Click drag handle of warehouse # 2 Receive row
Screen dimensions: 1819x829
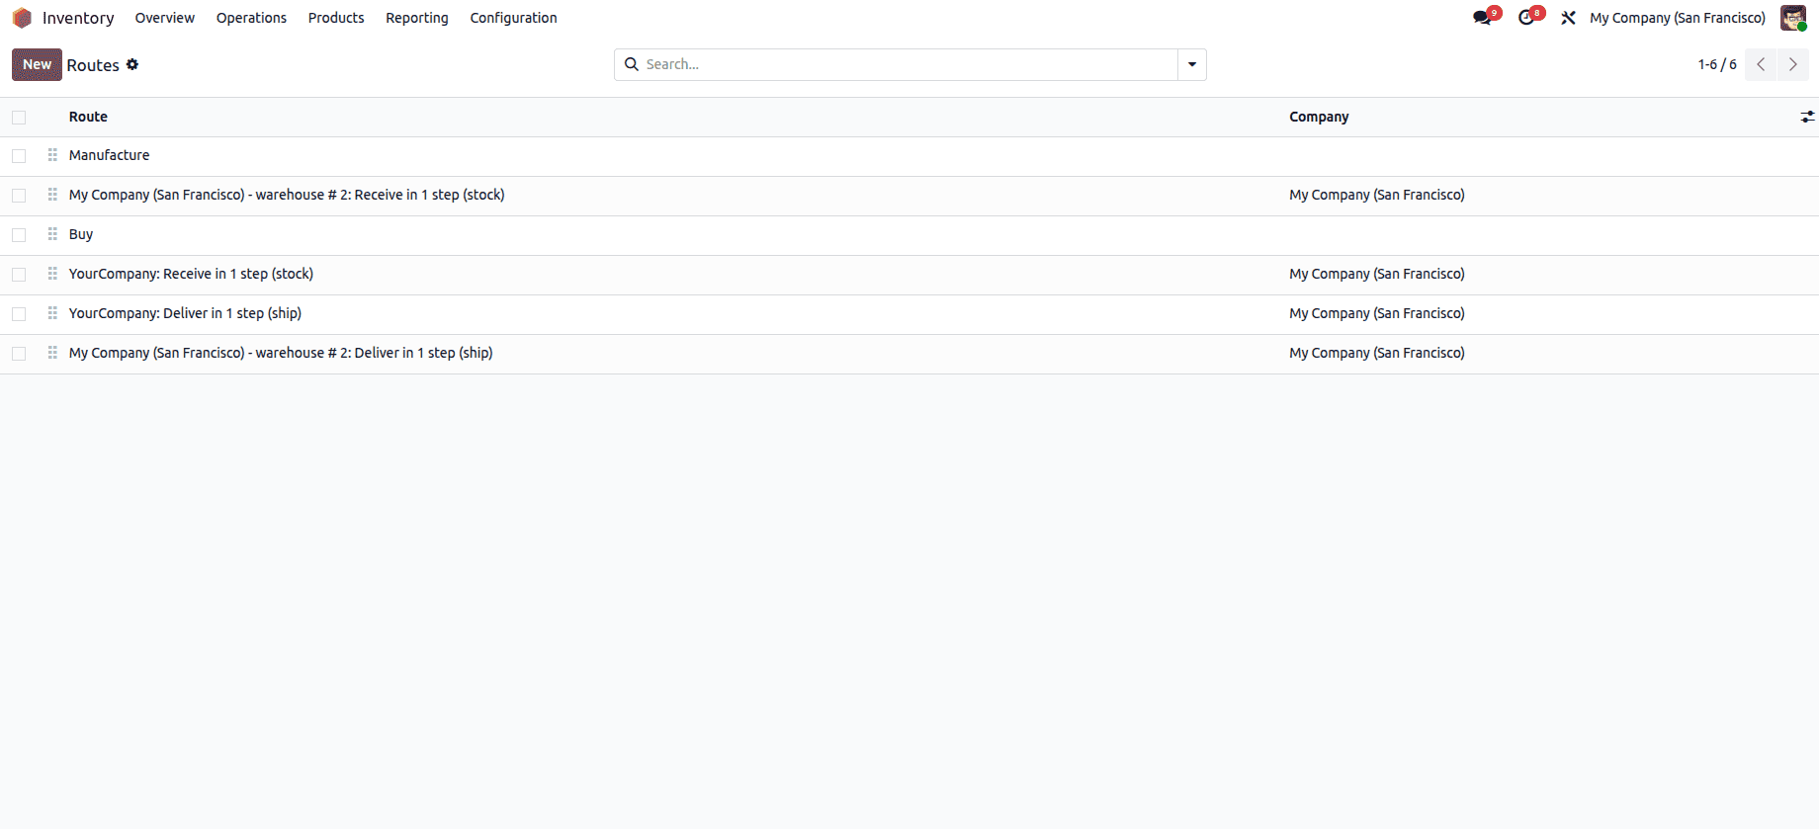[x=52, y=195]
